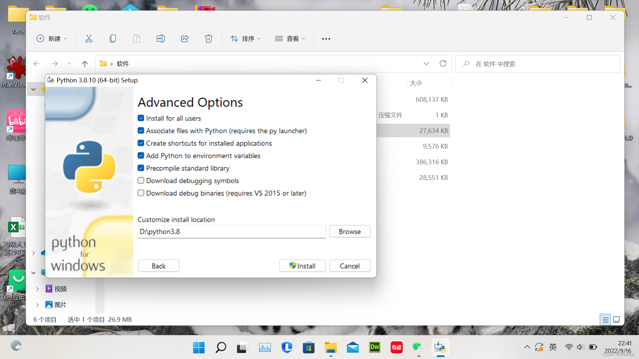This screenshot has width=639, height=359.
Task: Open the three-dot more options menu
Action: pos(326,39)
